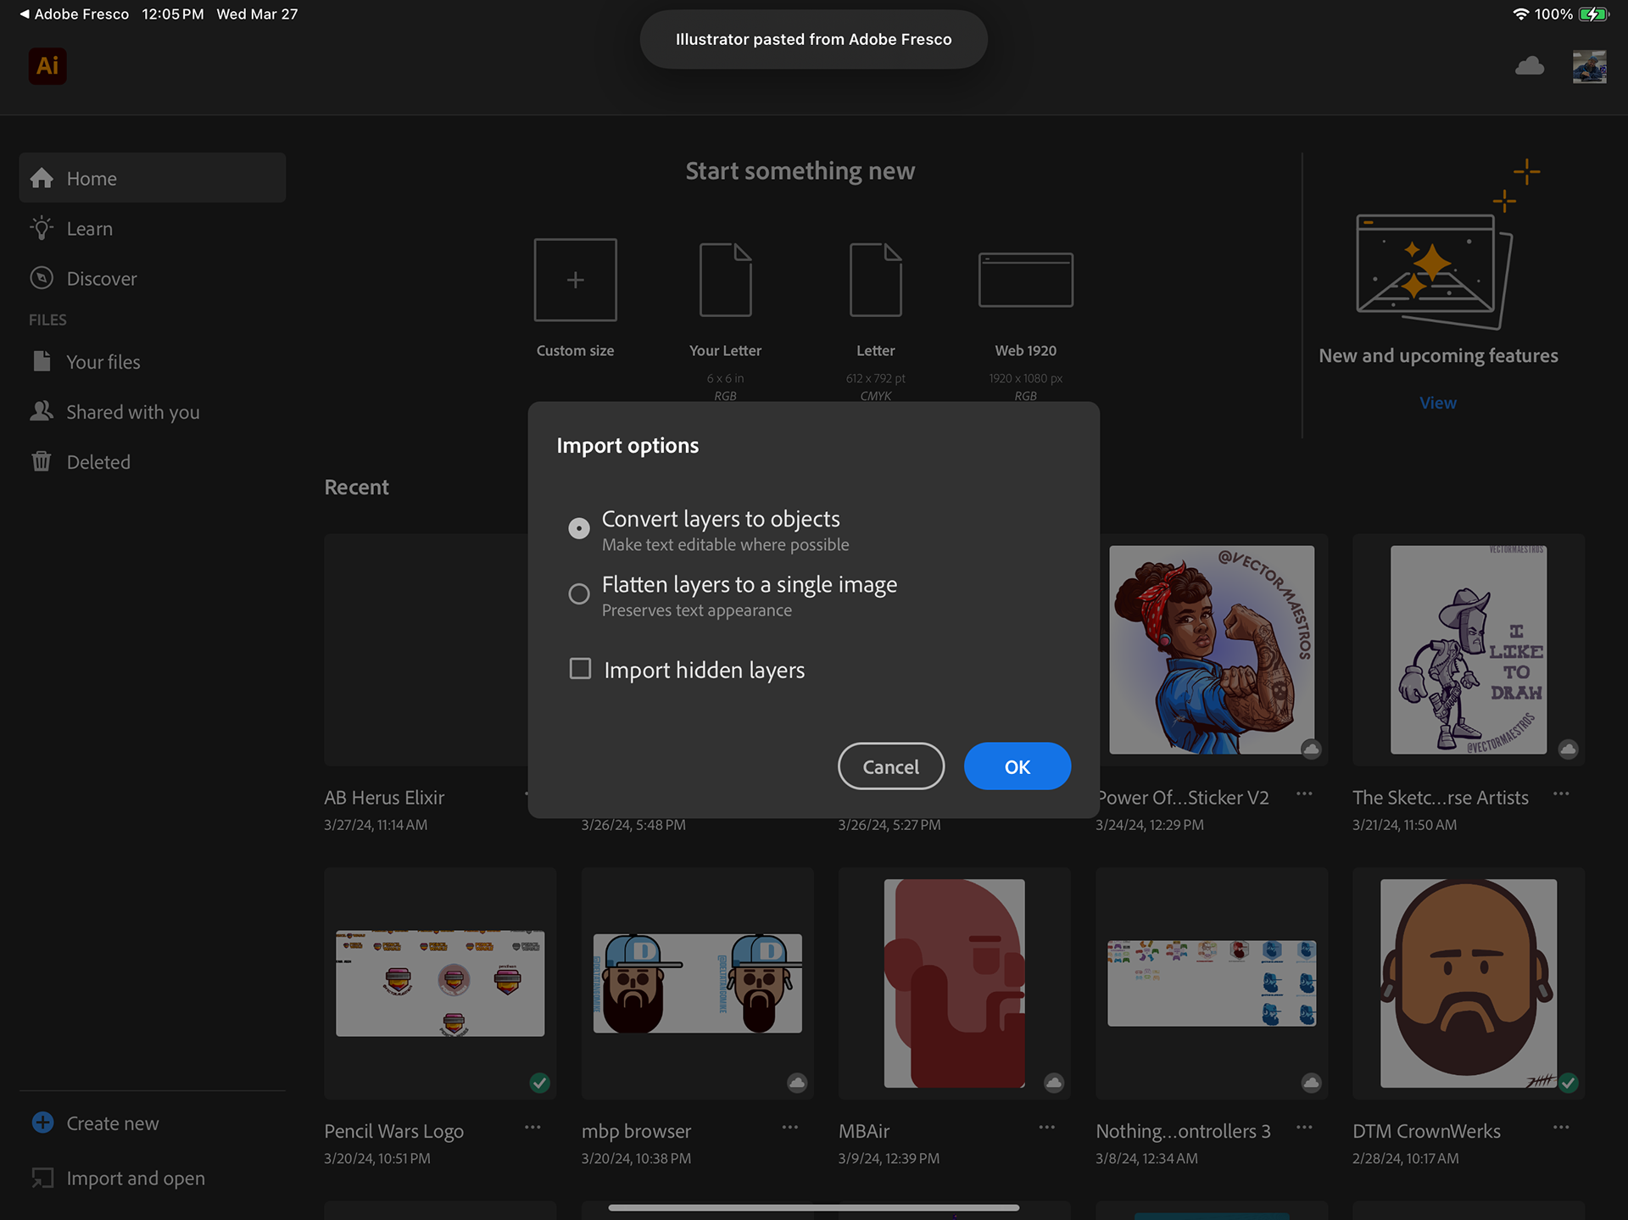
Task: Tap green synced checkmark on DTM CrownWerks
Action: pyautogui.click(x=1569, y=1083)
